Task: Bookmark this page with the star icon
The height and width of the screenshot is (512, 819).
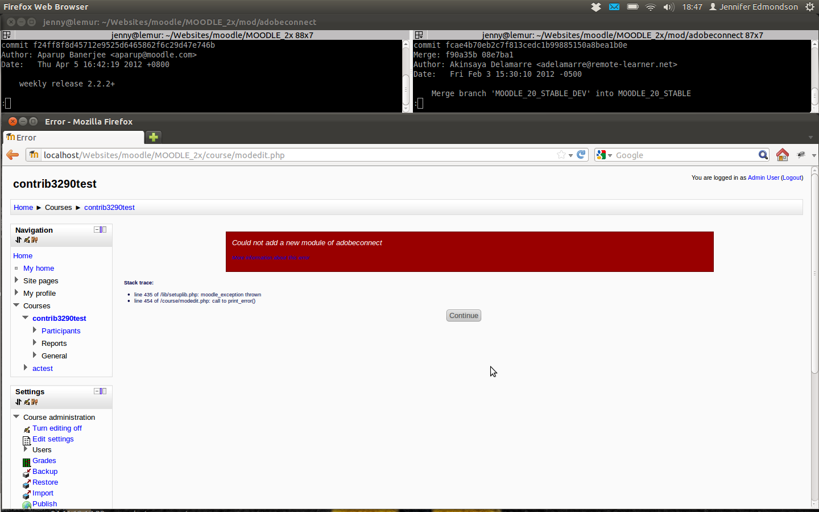Action: pos(561,155)
